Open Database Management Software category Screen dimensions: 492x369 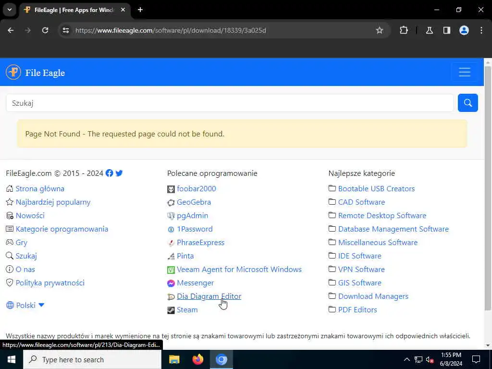point(394,229)
